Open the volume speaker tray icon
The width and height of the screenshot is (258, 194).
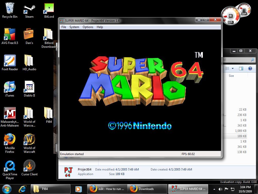220,189
